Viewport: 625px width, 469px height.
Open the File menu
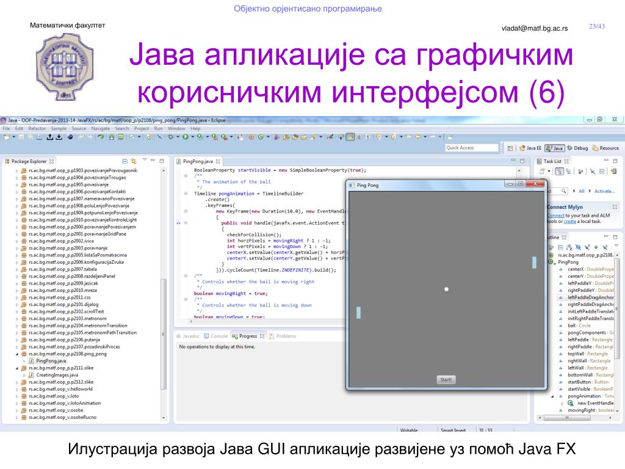click(6, 128)
